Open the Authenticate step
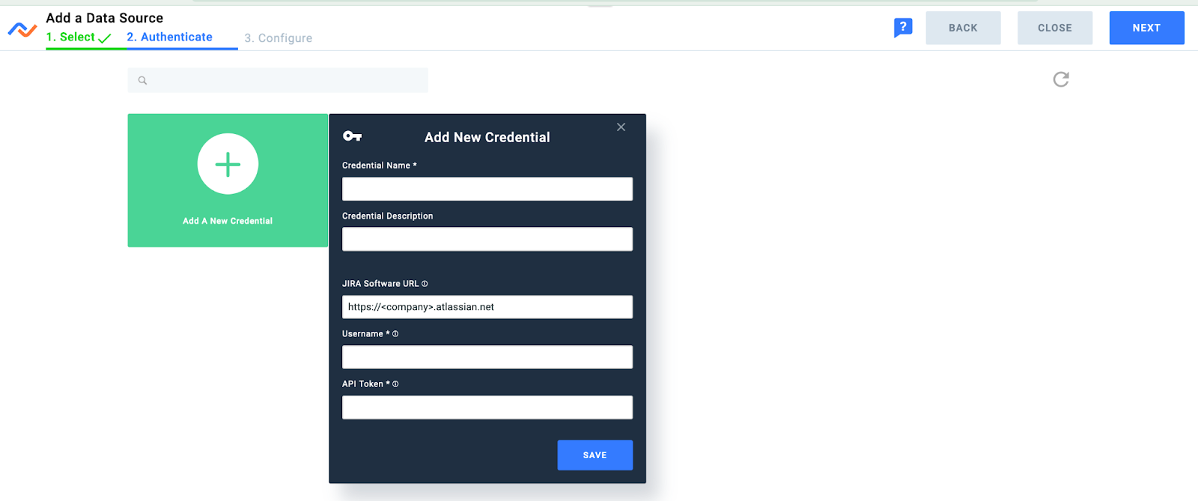This screenshot has height=501, width=1198. pos(171,36)
